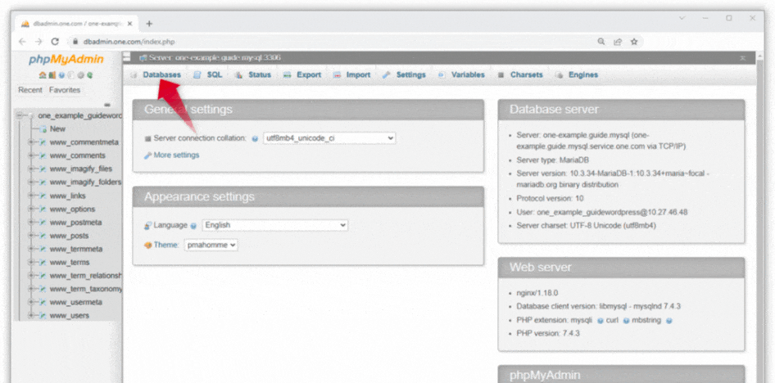The image size is (775, 383).
Task: Select the www_term_taxonomy table
Action: pyautogui.click(x=86, y=289)
